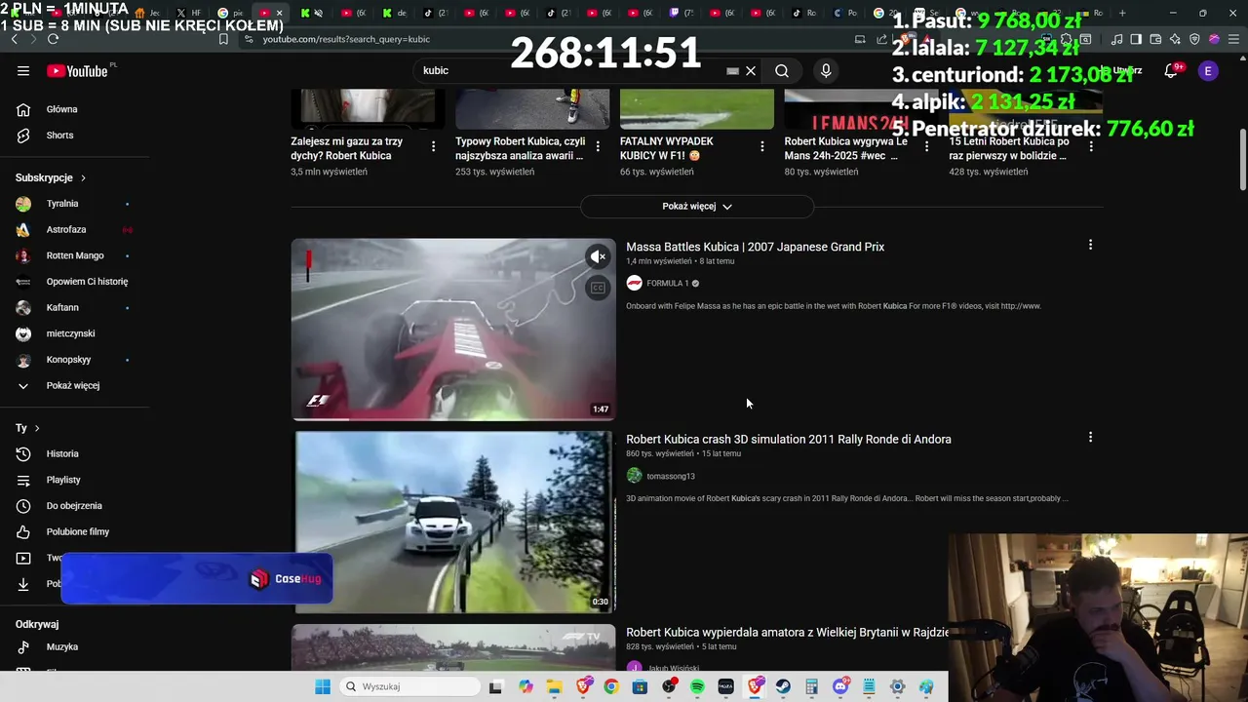Expand sidebar subscriptions Pokaż więcej
This screenshot has width=1248, height=702.
coord(74,385)
